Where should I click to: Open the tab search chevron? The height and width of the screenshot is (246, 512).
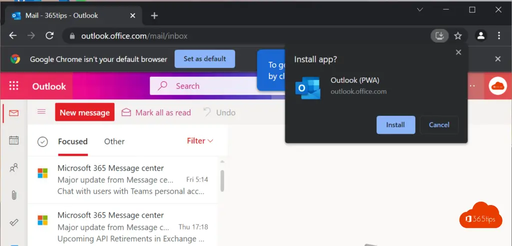tap(420, 9)
